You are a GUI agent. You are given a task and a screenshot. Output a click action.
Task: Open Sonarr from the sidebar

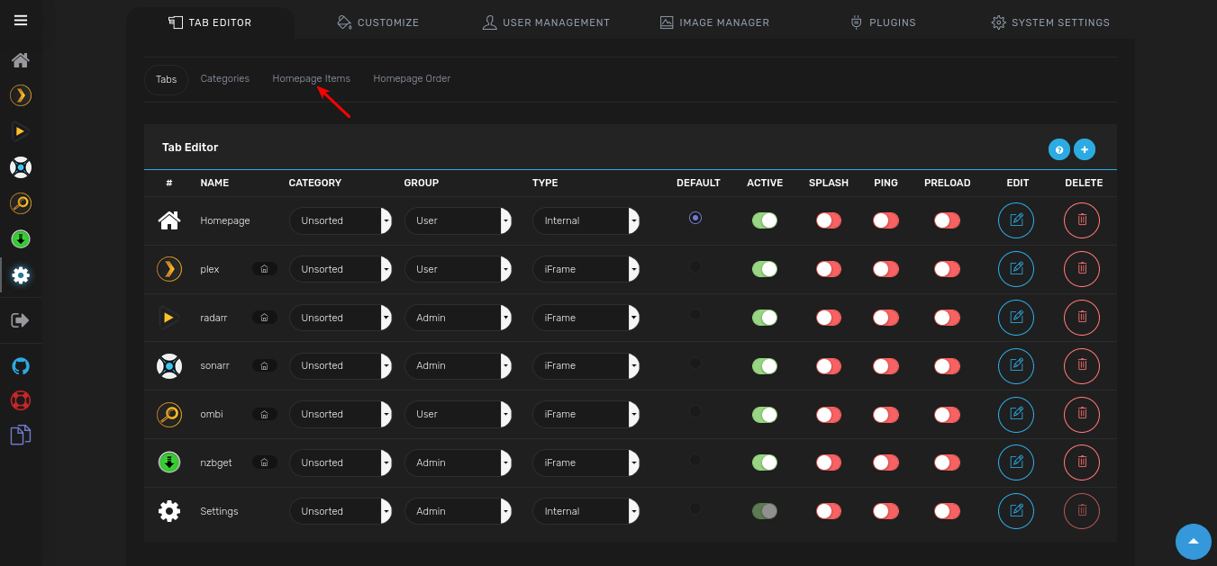point(20,167)
